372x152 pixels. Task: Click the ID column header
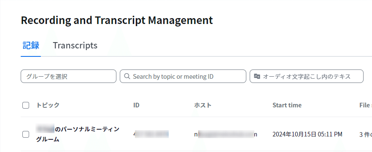(136, 105)
